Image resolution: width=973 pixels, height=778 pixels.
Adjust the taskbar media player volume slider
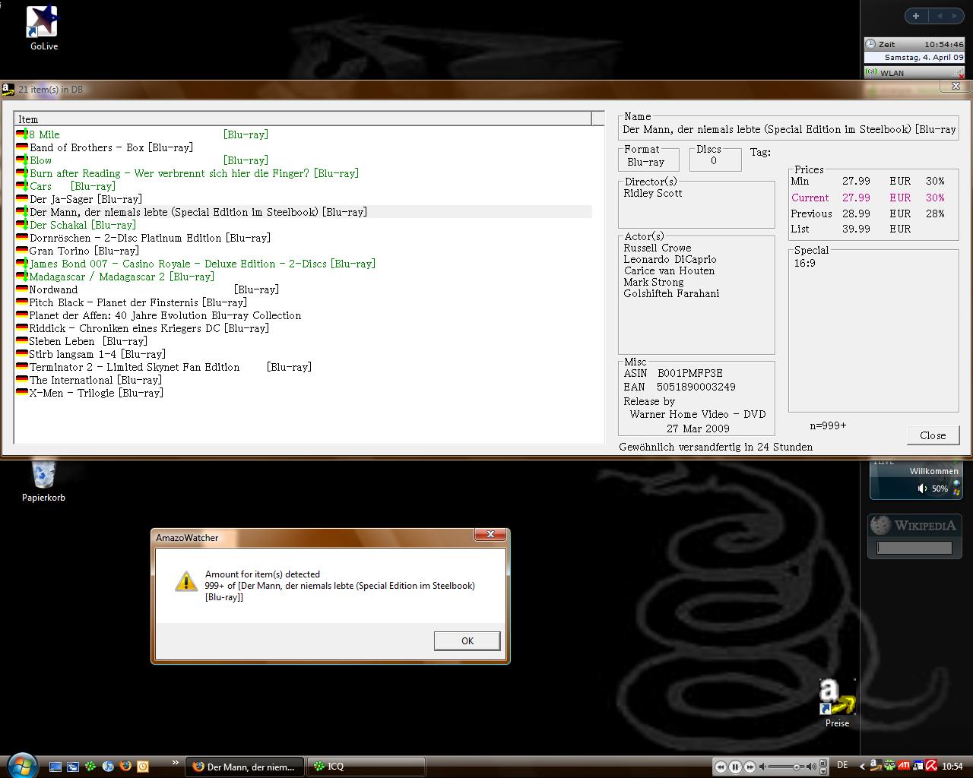tap(795, 767)
